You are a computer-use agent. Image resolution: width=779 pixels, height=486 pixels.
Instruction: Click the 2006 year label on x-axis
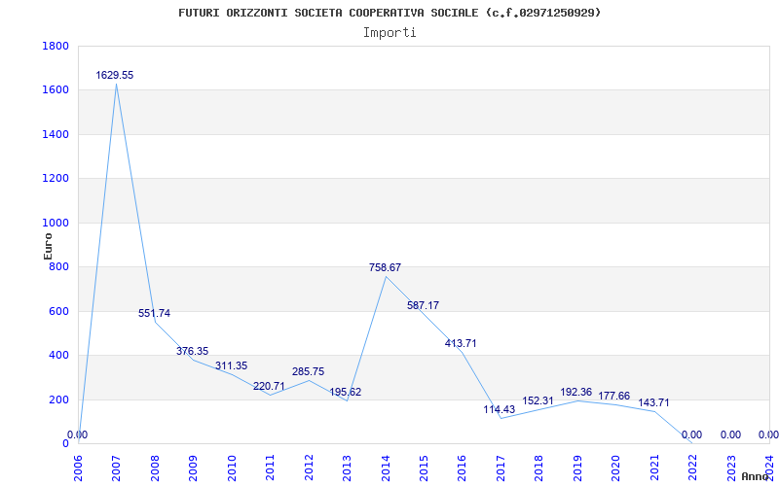[78, 469]
